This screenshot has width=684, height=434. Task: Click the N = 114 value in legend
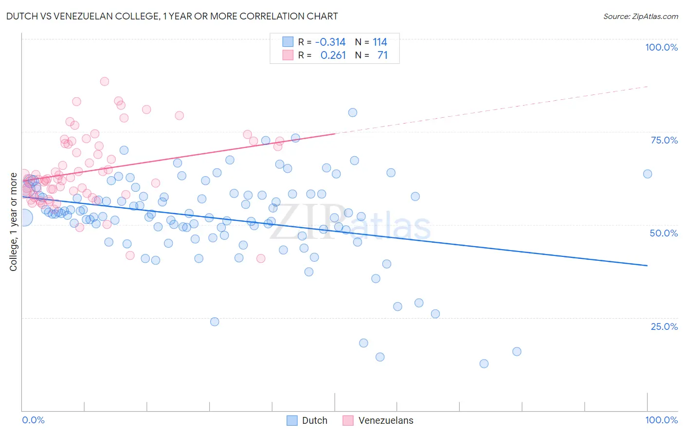(371, 42)
